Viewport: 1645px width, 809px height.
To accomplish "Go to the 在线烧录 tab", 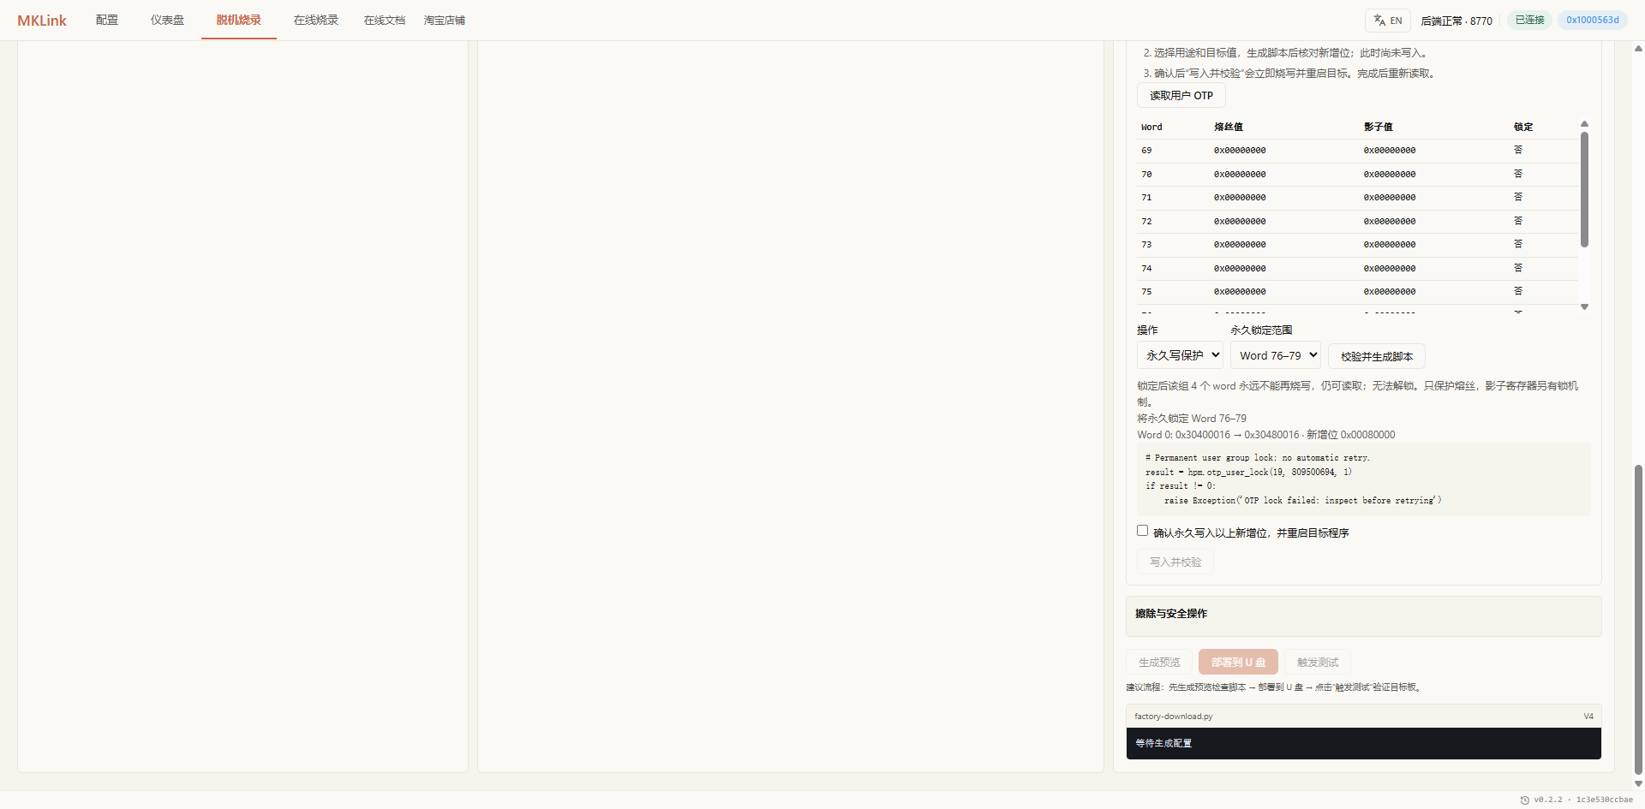I will click(316, 20).
